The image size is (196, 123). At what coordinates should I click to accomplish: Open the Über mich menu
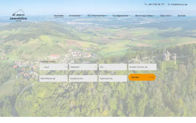coord(166,15)
